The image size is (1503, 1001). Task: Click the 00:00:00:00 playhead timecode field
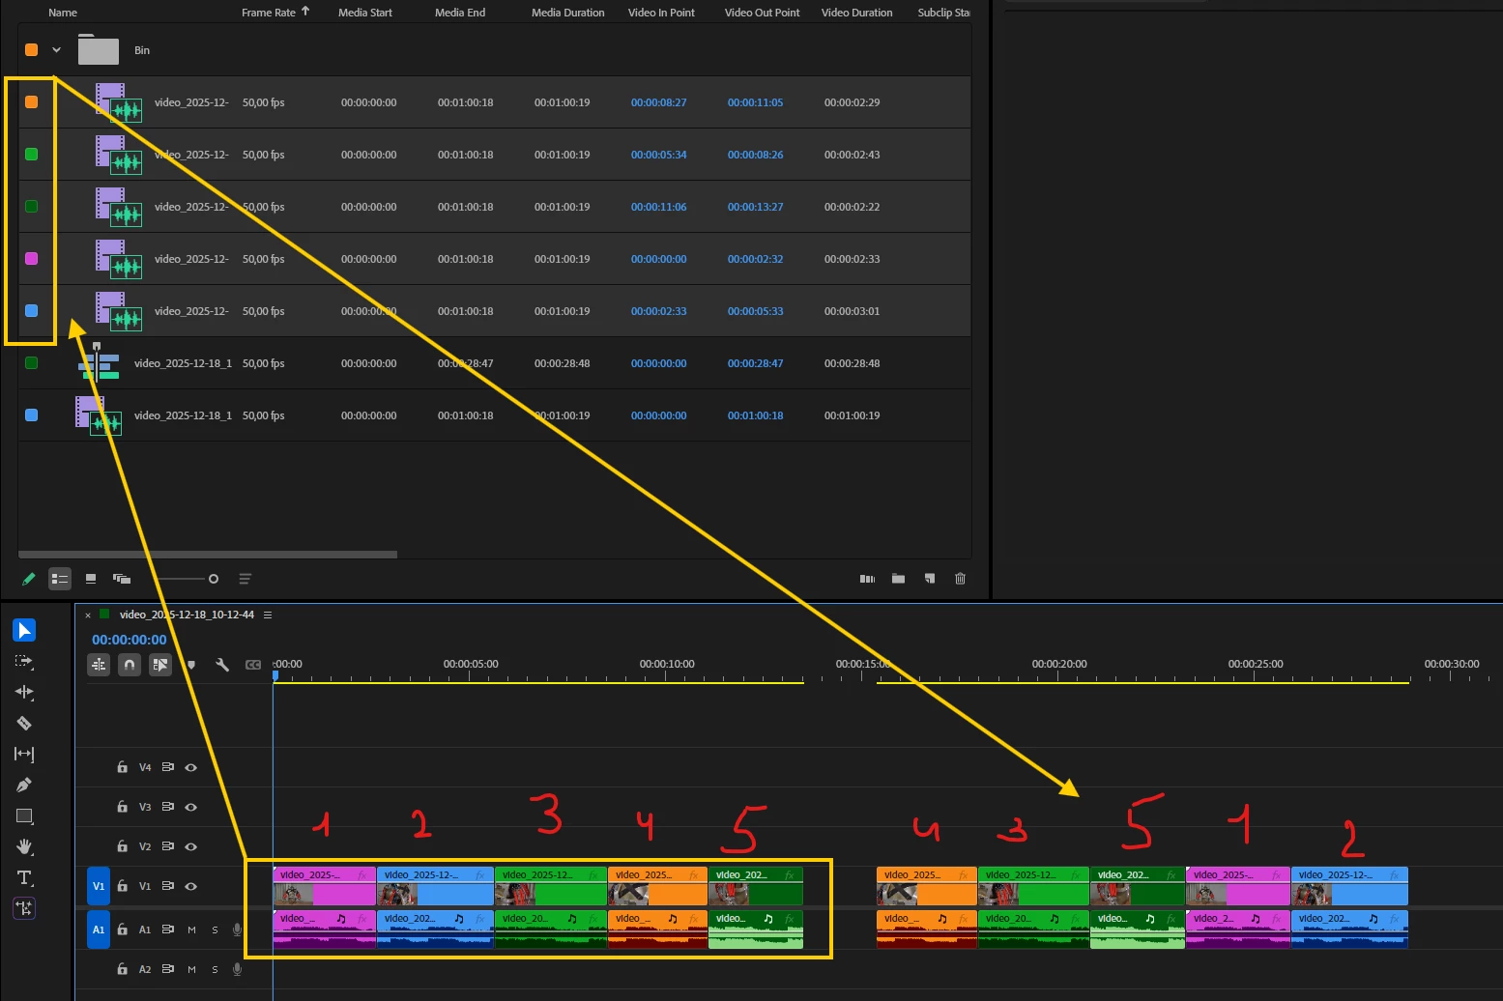pyautogui.click(x=130, y=640)
